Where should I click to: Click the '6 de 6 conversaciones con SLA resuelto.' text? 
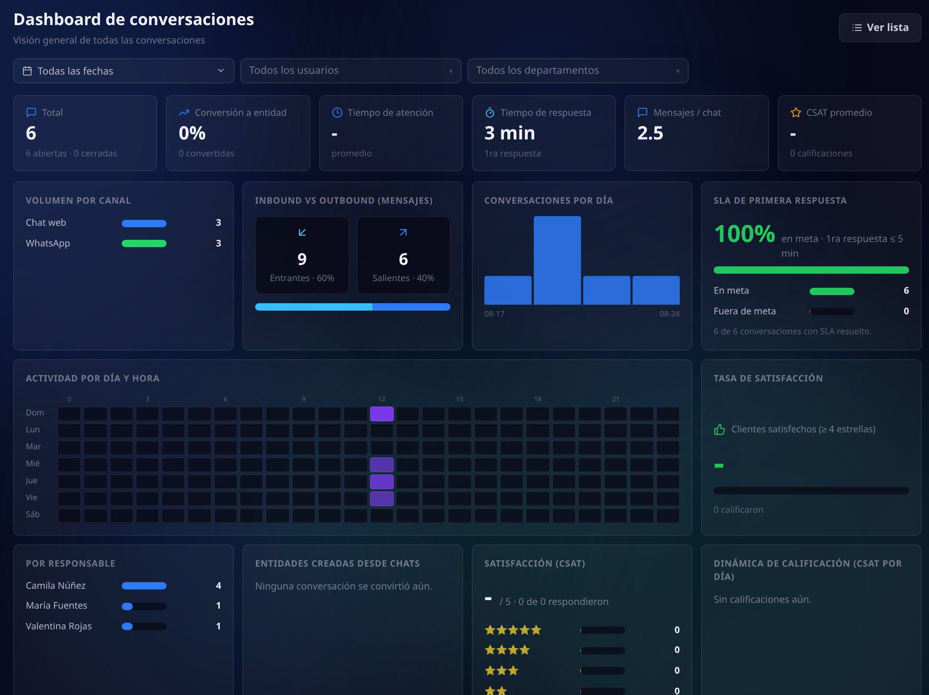pyautogui.click(x=793, y=331)
